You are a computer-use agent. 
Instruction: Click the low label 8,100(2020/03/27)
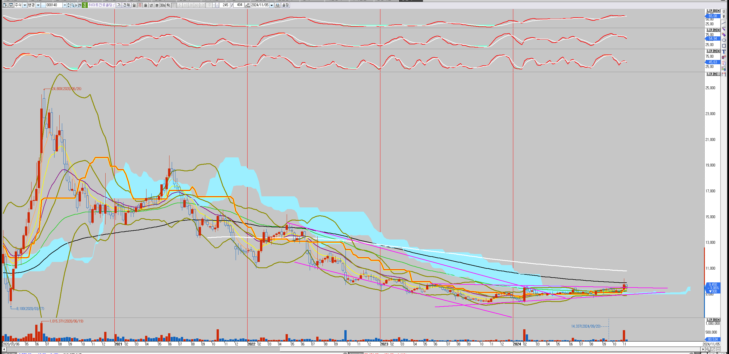click(x=30, y=309)
